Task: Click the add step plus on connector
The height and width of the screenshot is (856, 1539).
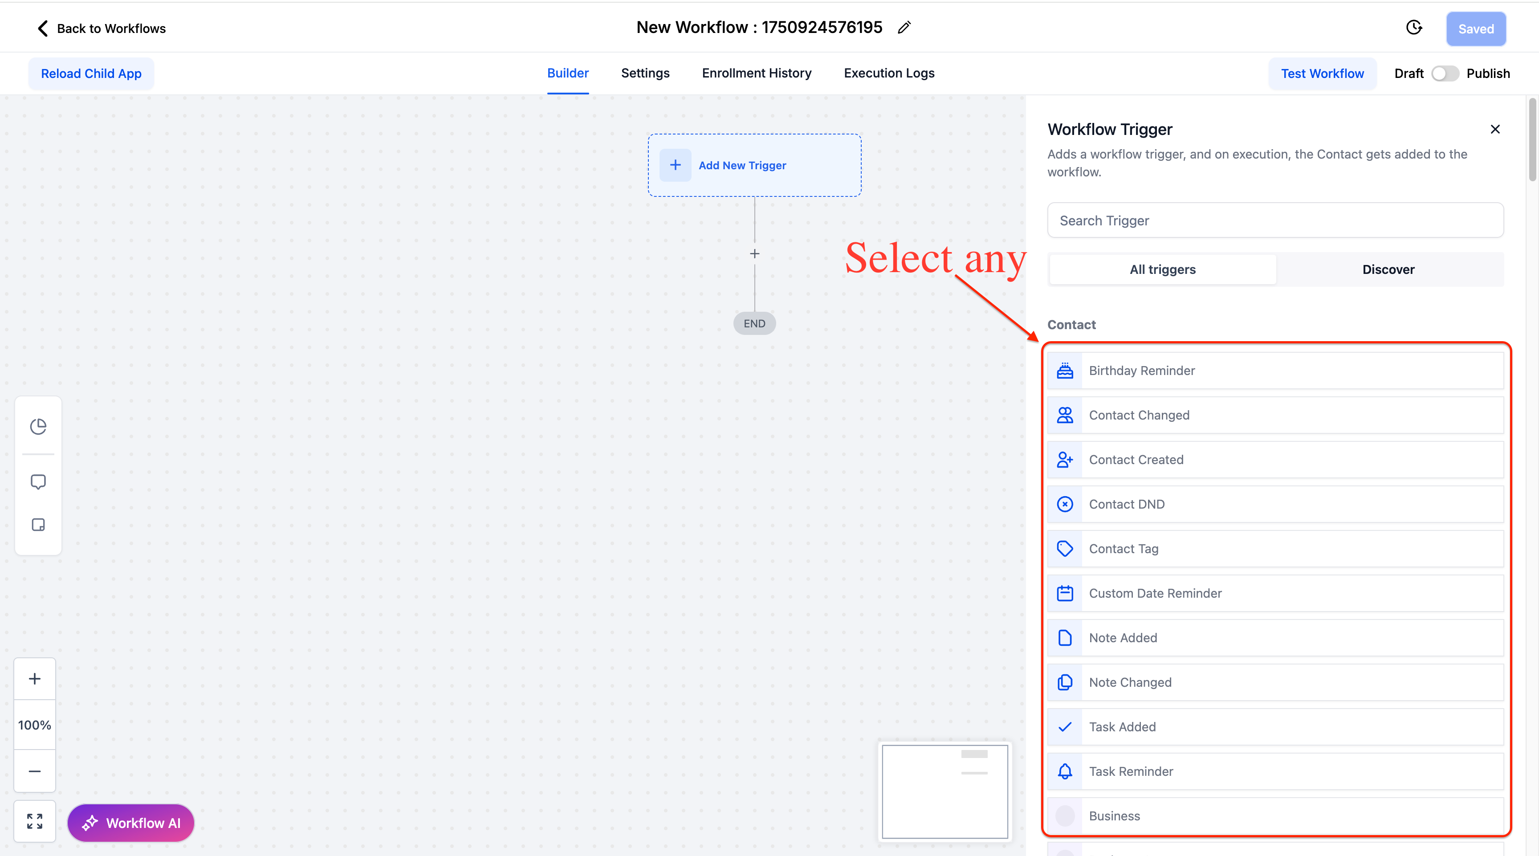Action: point(754,254)
